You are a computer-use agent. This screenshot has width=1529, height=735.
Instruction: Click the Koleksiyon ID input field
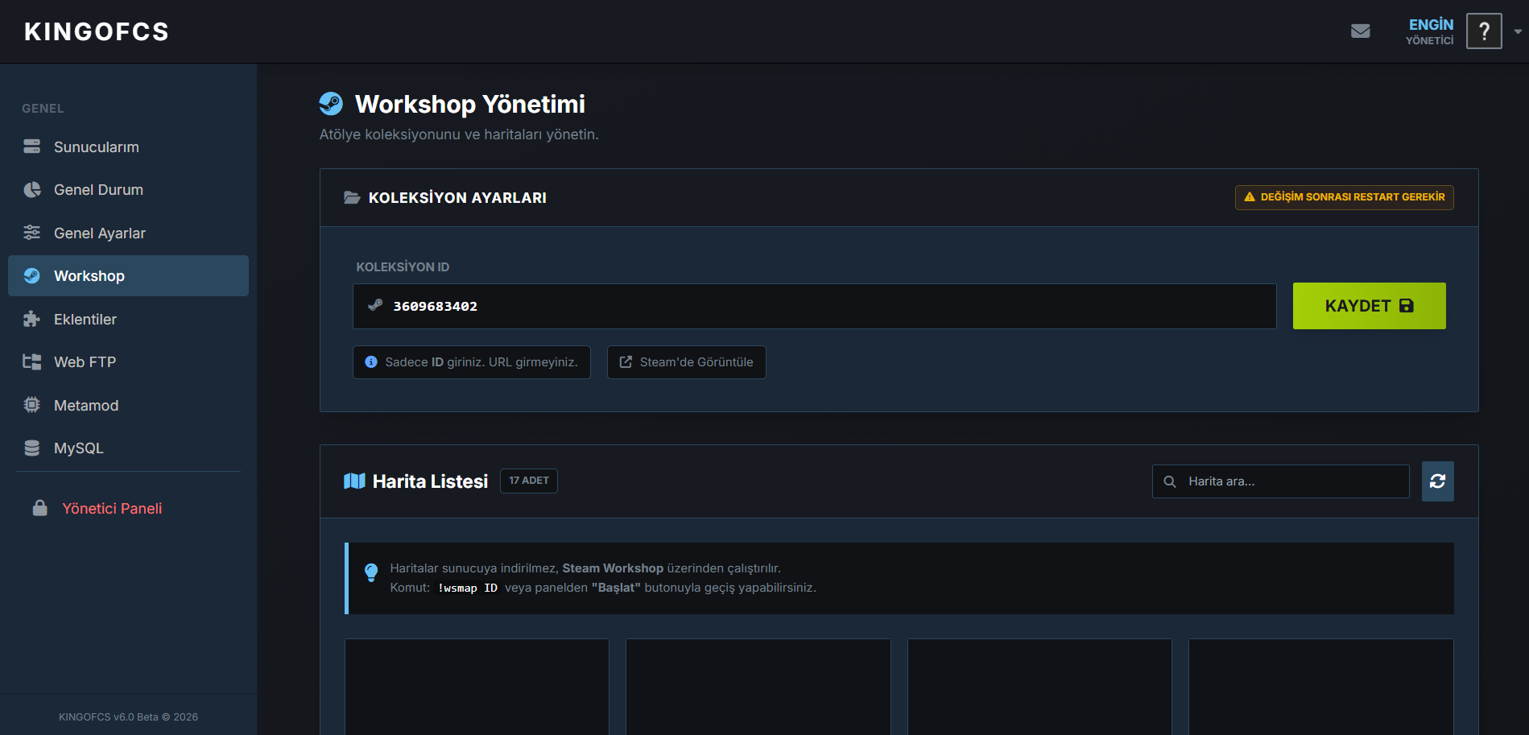point(815,306)
